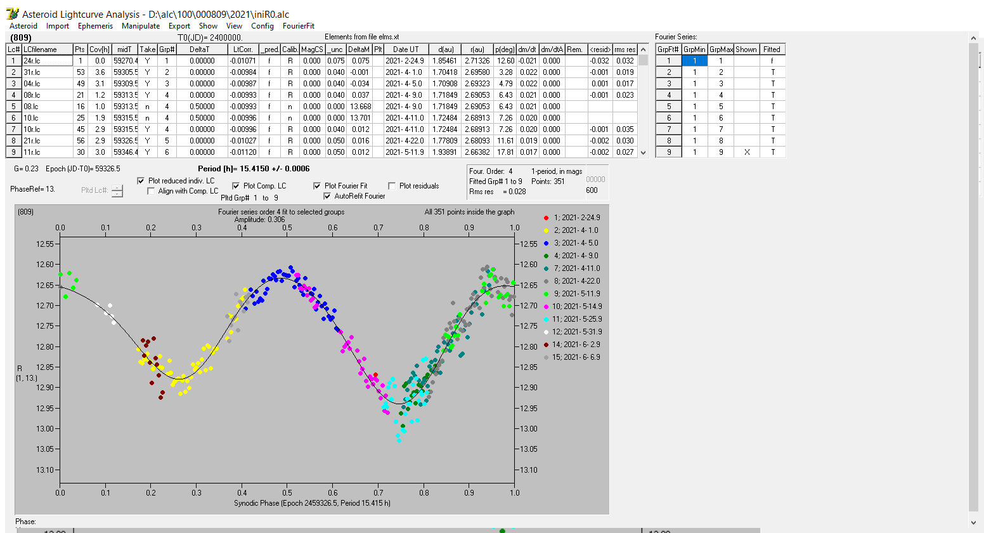Click the Take cell 'n' for 08.lc

147,107
